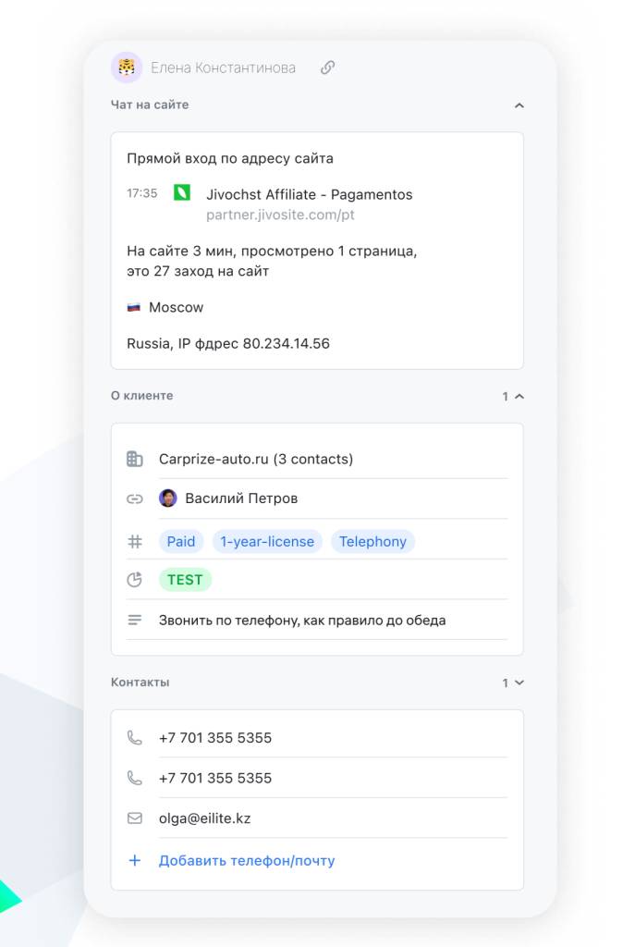Click the copy link icon beside client name
635x947 pixels.
327,68
